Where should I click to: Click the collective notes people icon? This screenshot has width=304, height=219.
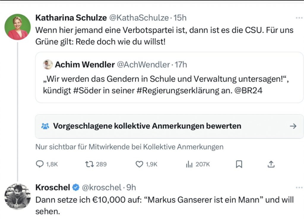[x=45, y=126]
